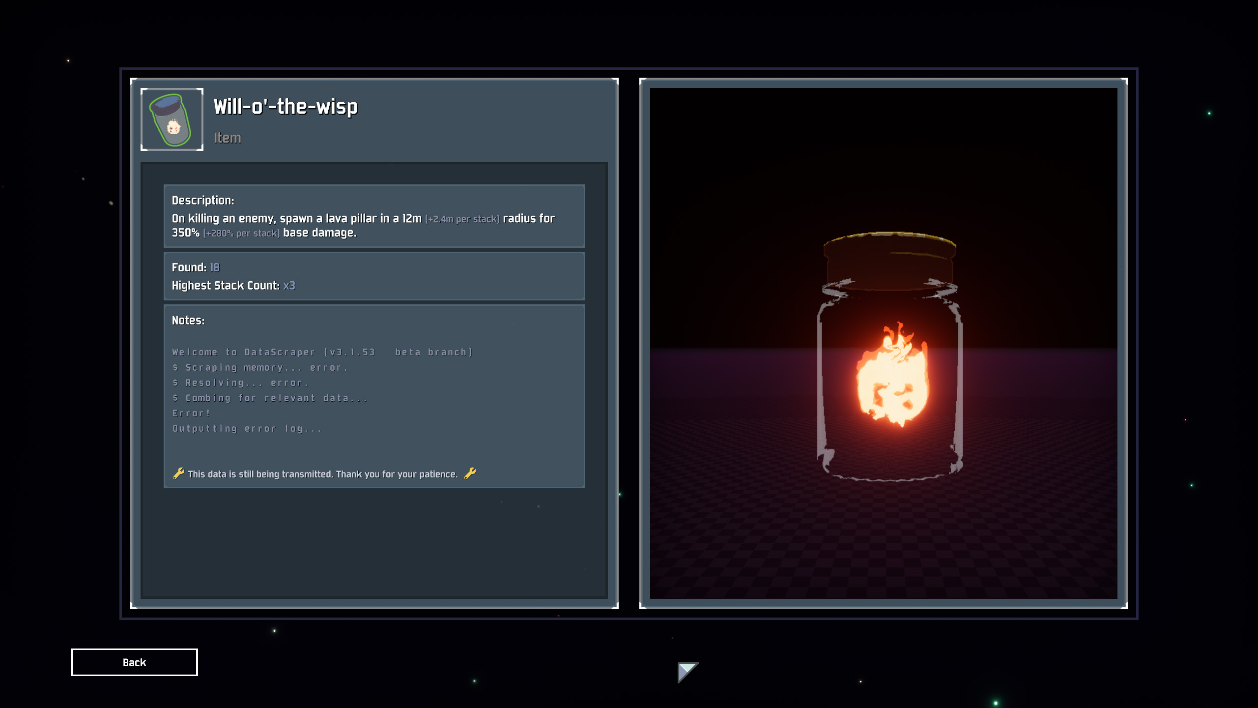Click the +280% per stack note
Image resolution: width=1258 pixels, height=708 pixels.
(x=241, y=234)
